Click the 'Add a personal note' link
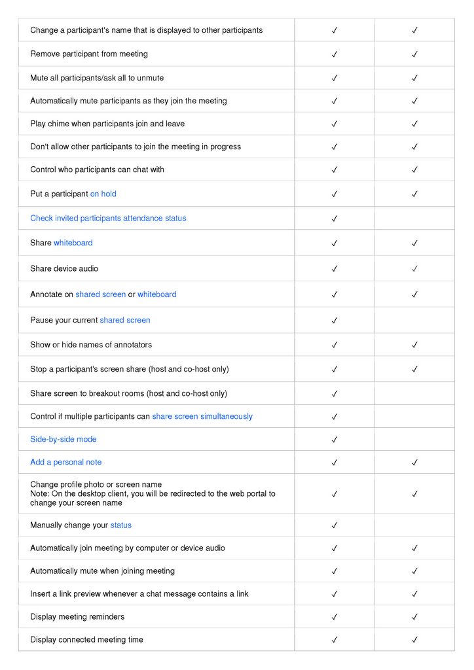The image size is (474, 670). pos(66,462)
